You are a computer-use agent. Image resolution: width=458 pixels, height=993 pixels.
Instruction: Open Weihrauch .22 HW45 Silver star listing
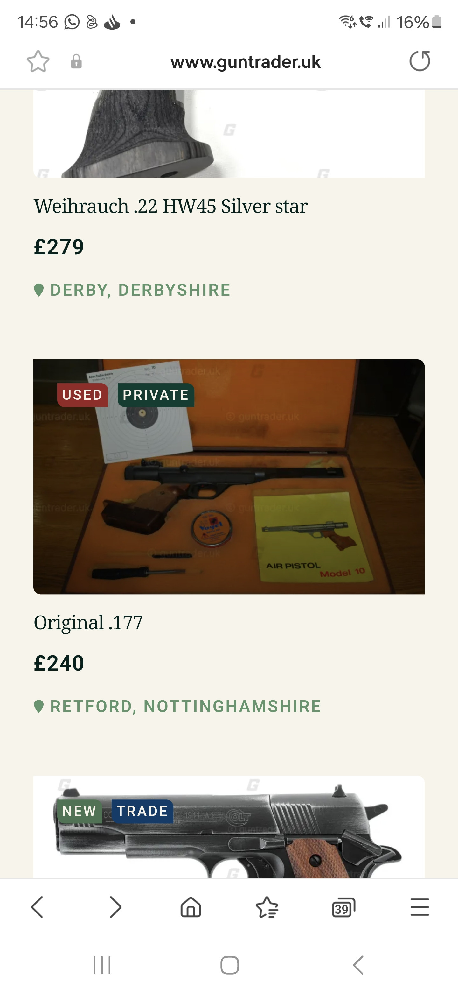[x=171, y=206]
